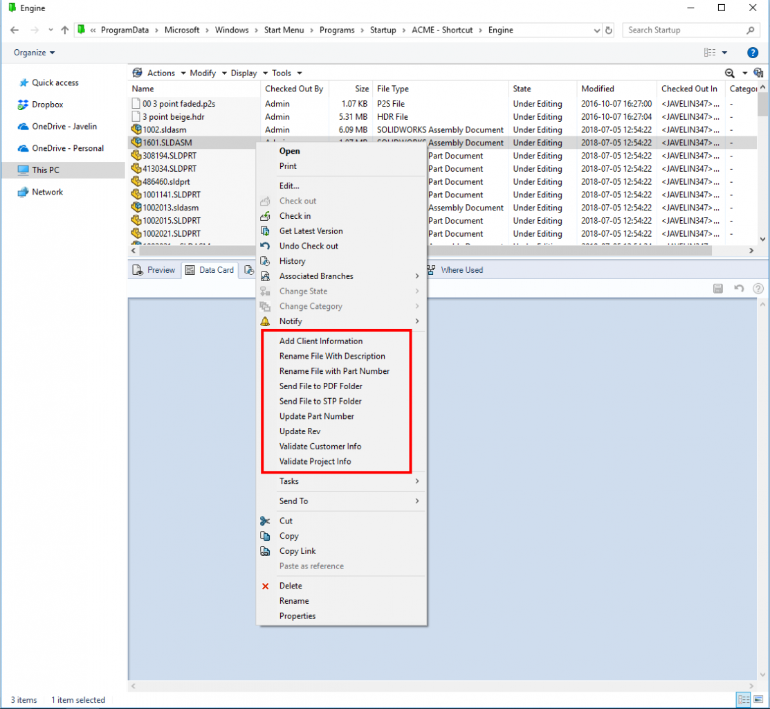Sort by the State column header
Viewport: 770px width, 709px height.
pos(542,89)
